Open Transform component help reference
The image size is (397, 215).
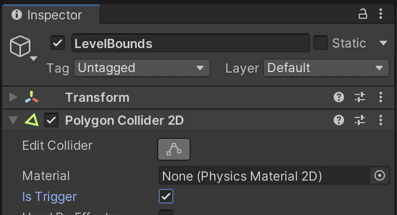coord(339,97)
